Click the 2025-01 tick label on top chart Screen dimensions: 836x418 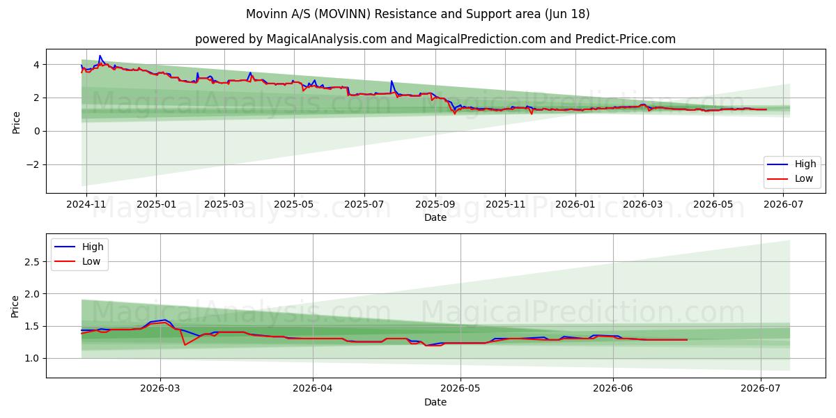(x=156, y=206)
